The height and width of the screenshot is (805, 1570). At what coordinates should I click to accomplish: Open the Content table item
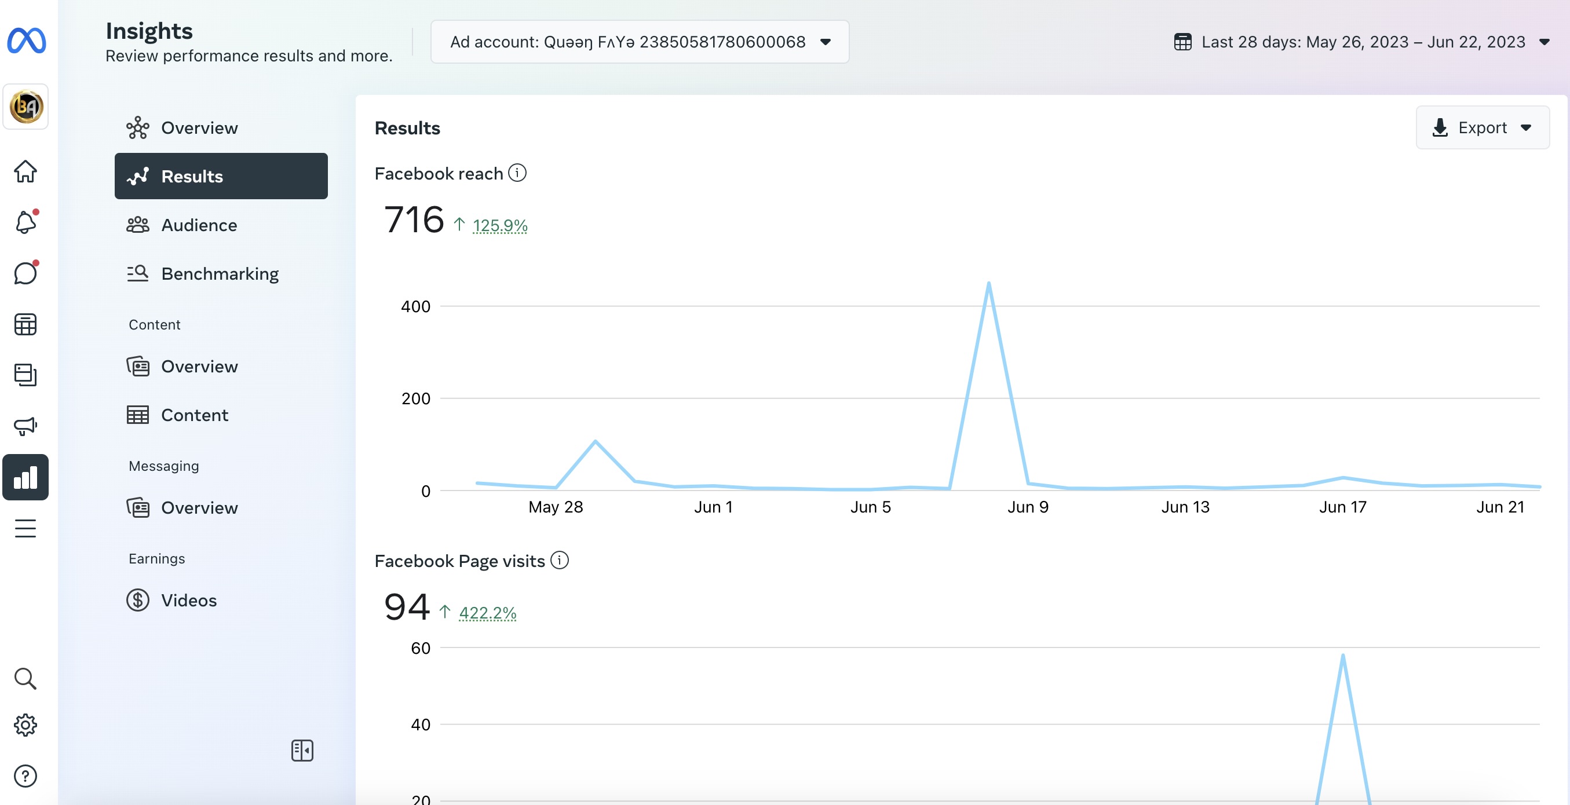(221, 415)
